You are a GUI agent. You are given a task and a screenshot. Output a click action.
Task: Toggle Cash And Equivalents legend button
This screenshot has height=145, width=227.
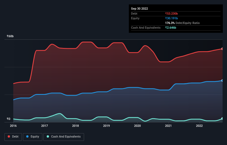(x=64, y=137)
